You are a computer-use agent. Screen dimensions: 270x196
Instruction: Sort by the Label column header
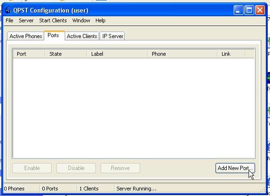117,54
